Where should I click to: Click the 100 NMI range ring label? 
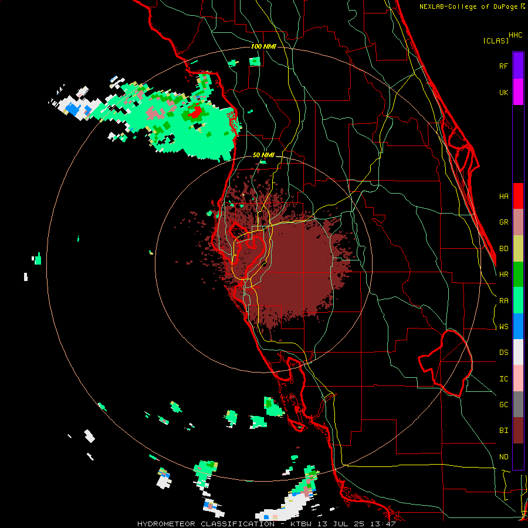click(x=263, y=46)
